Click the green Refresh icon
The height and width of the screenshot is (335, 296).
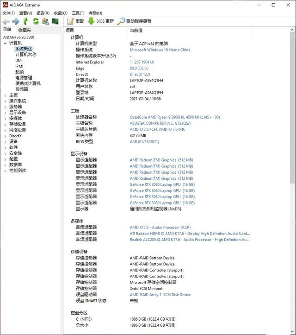tap(36, 21)
